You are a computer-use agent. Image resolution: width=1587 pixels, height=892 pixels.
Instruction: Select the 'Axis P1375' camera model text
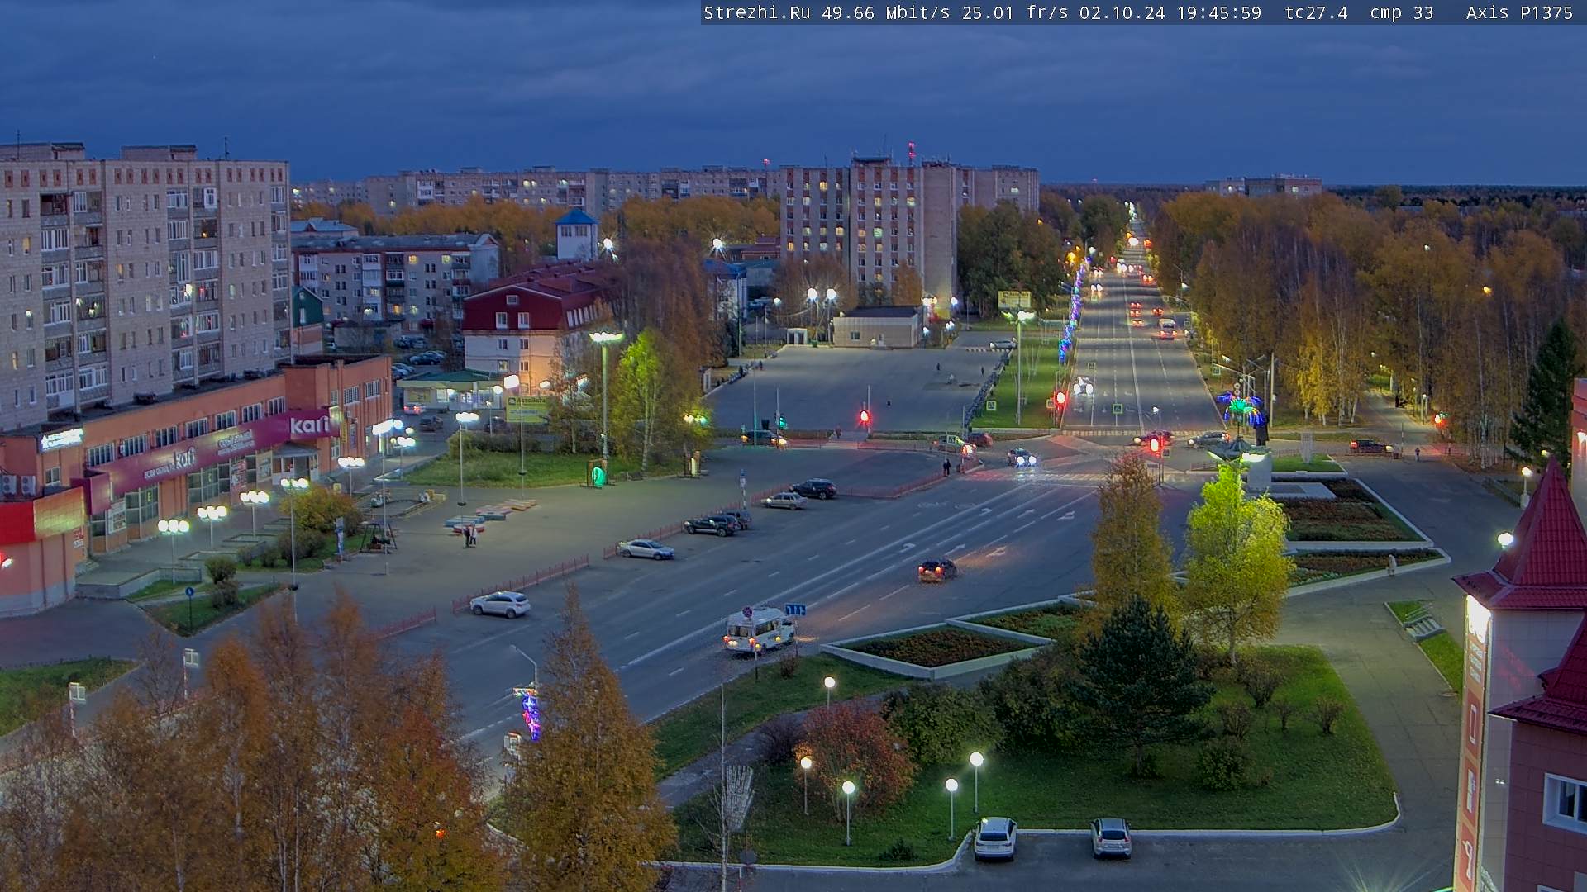click(x=1519, y=13)
